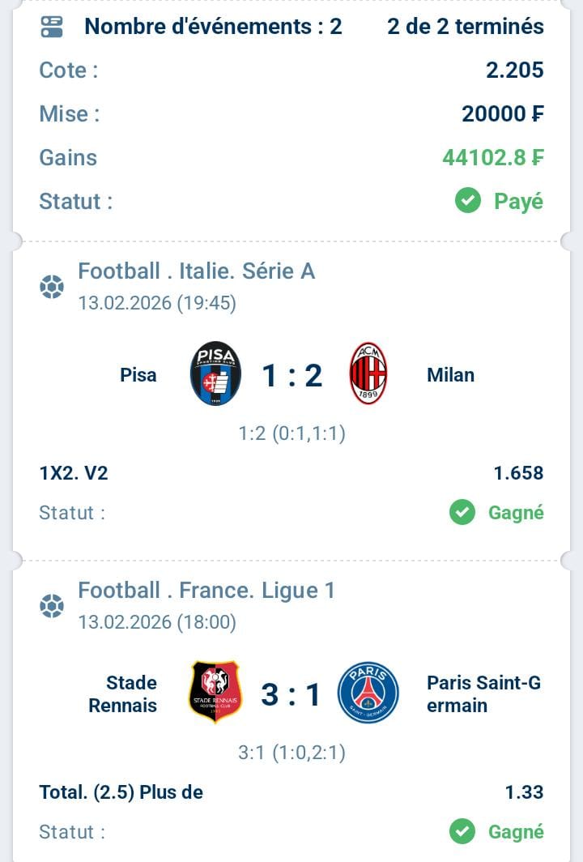The height and width of the screenshot is (862, 583).
Task: Click the Pisa team logo
Action: (215, 374)
